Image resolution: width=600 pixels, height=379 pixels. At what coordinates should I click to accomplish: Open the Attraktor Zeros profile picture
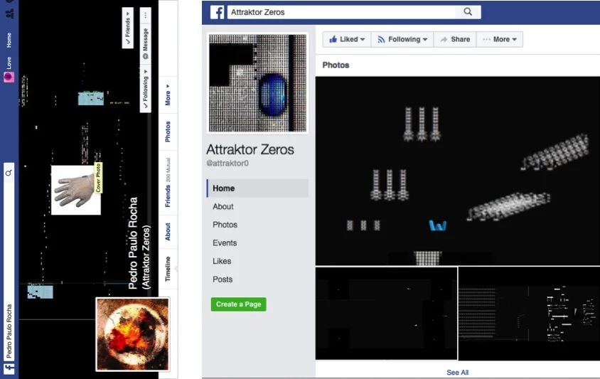click(x=257, y=83)
